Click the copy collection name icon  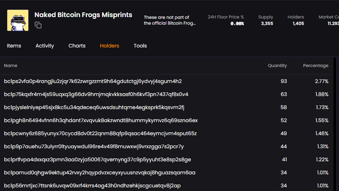pos(38,25)
